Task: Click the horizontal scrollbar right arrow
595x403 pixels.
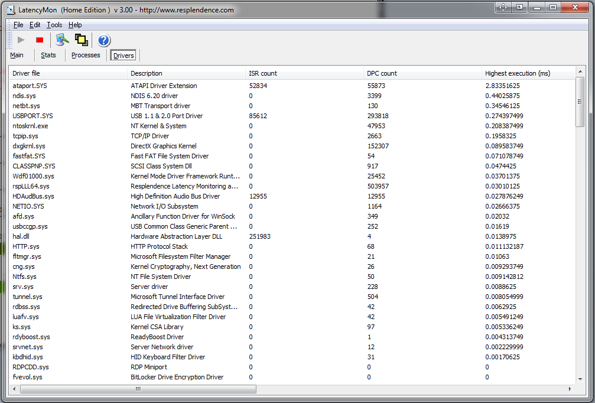Action: 570,389
